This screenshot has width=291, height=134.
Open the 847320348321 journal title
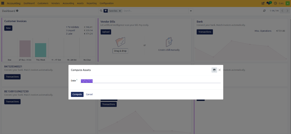point(13,66)
